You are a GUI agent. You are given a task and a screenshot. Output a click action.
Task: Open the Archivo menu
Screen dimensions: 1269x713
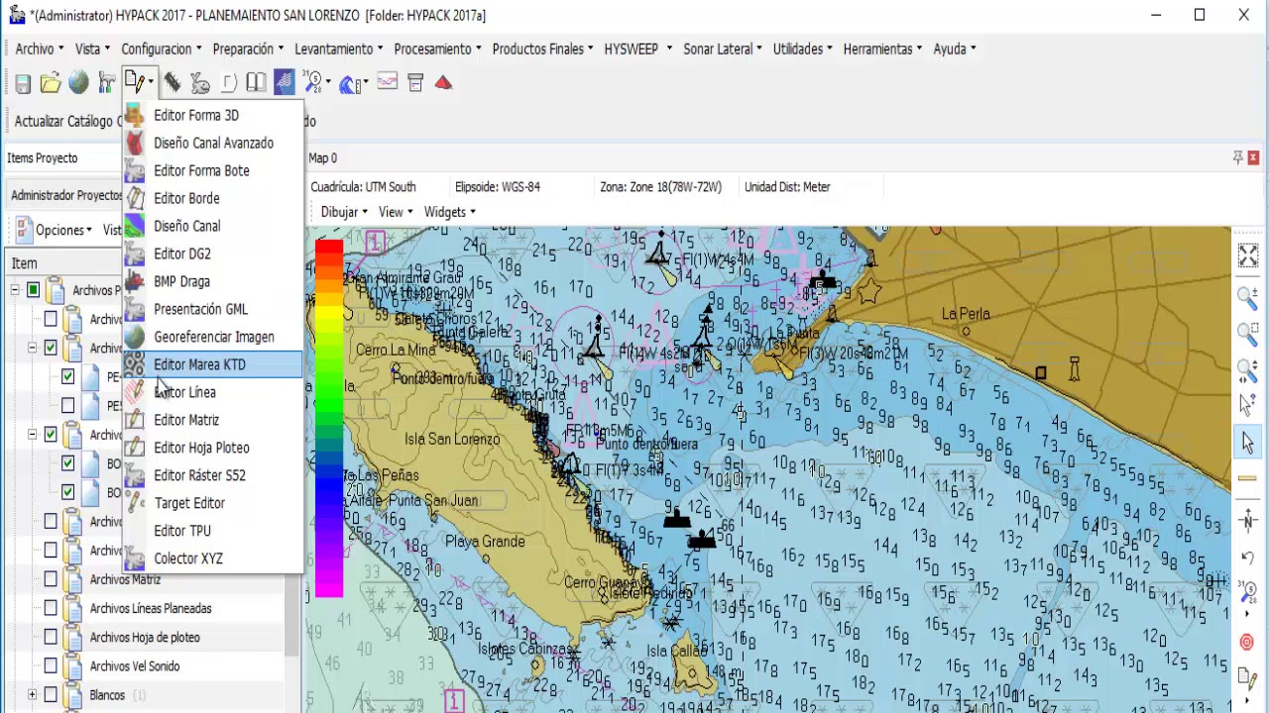click(x=39, y=49)
